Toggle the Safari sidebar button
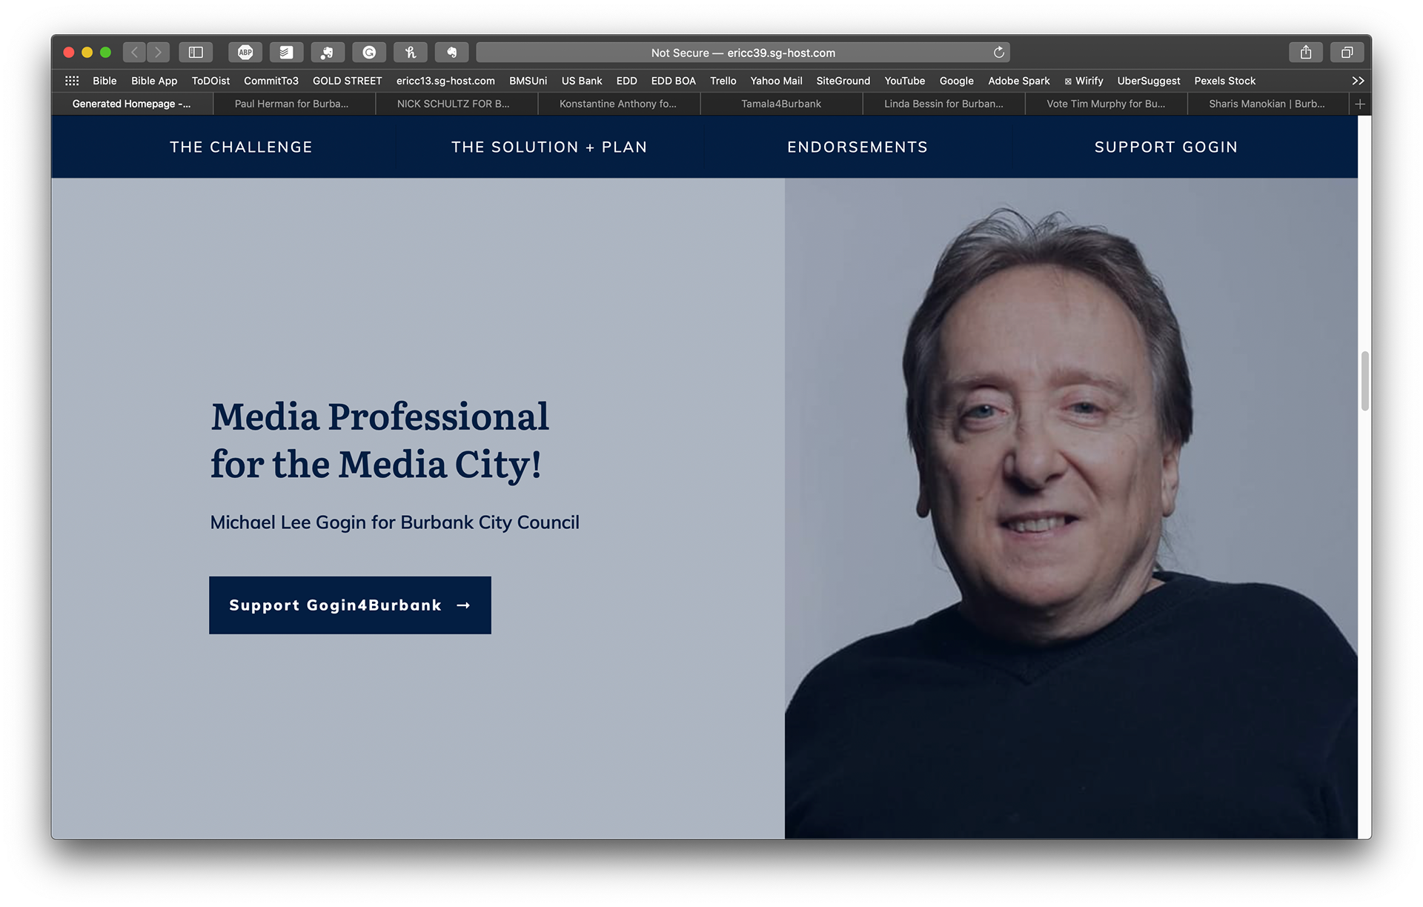Screen dimensions: 1423x907 coord(196,52)
